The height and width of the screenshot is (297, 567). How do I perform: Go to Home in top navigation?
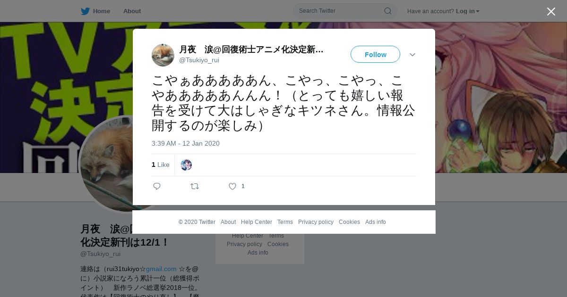click(101, 11)
